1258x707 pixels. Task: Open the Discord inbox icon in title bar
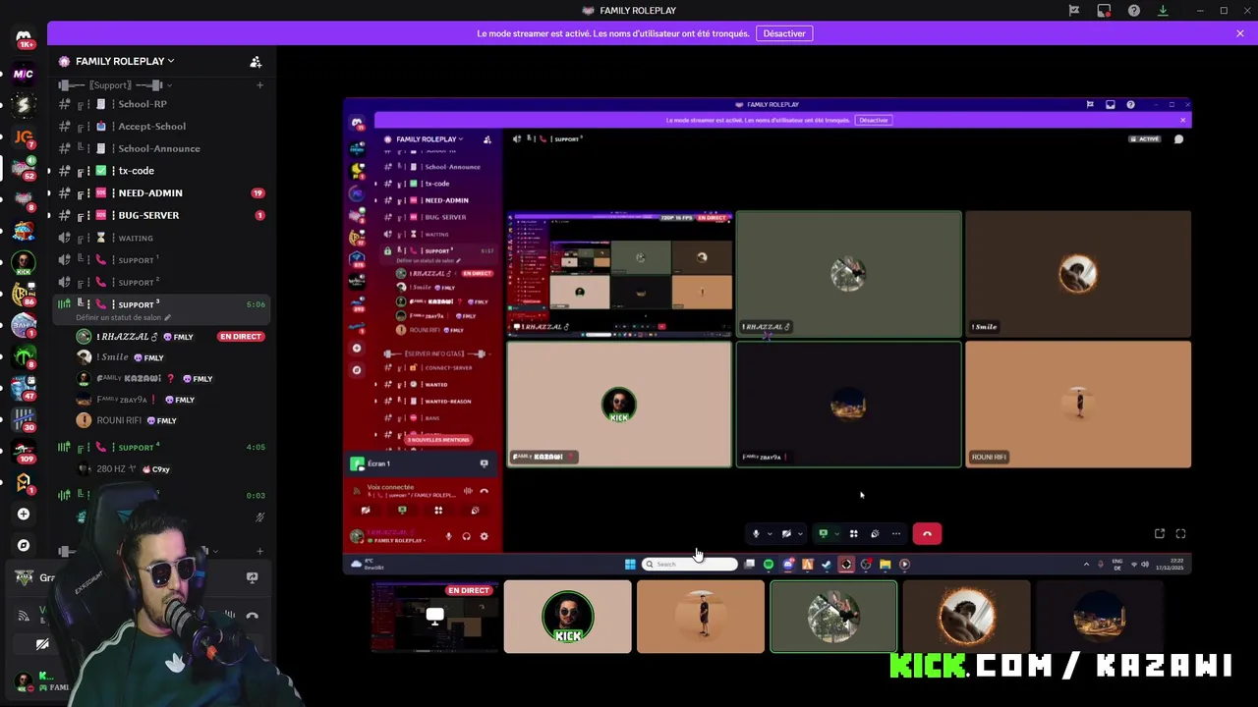coord(1104,11)
